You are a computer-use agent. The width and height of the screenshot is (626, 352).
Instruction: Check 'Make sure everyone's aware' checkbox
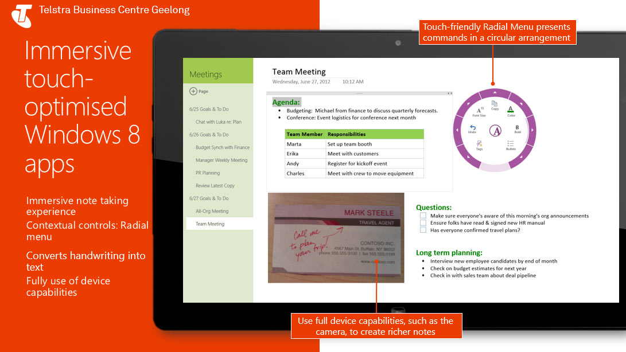(423, 216)
